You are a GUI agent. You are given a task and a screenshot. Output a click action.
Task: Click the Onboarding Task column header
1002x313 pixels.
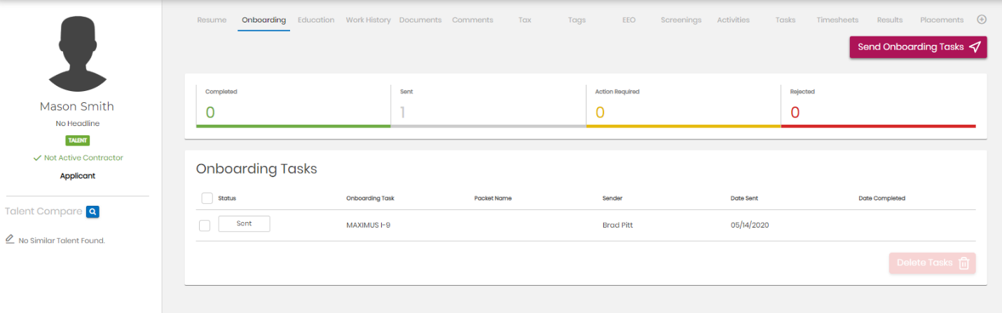[x=370, y=198]
